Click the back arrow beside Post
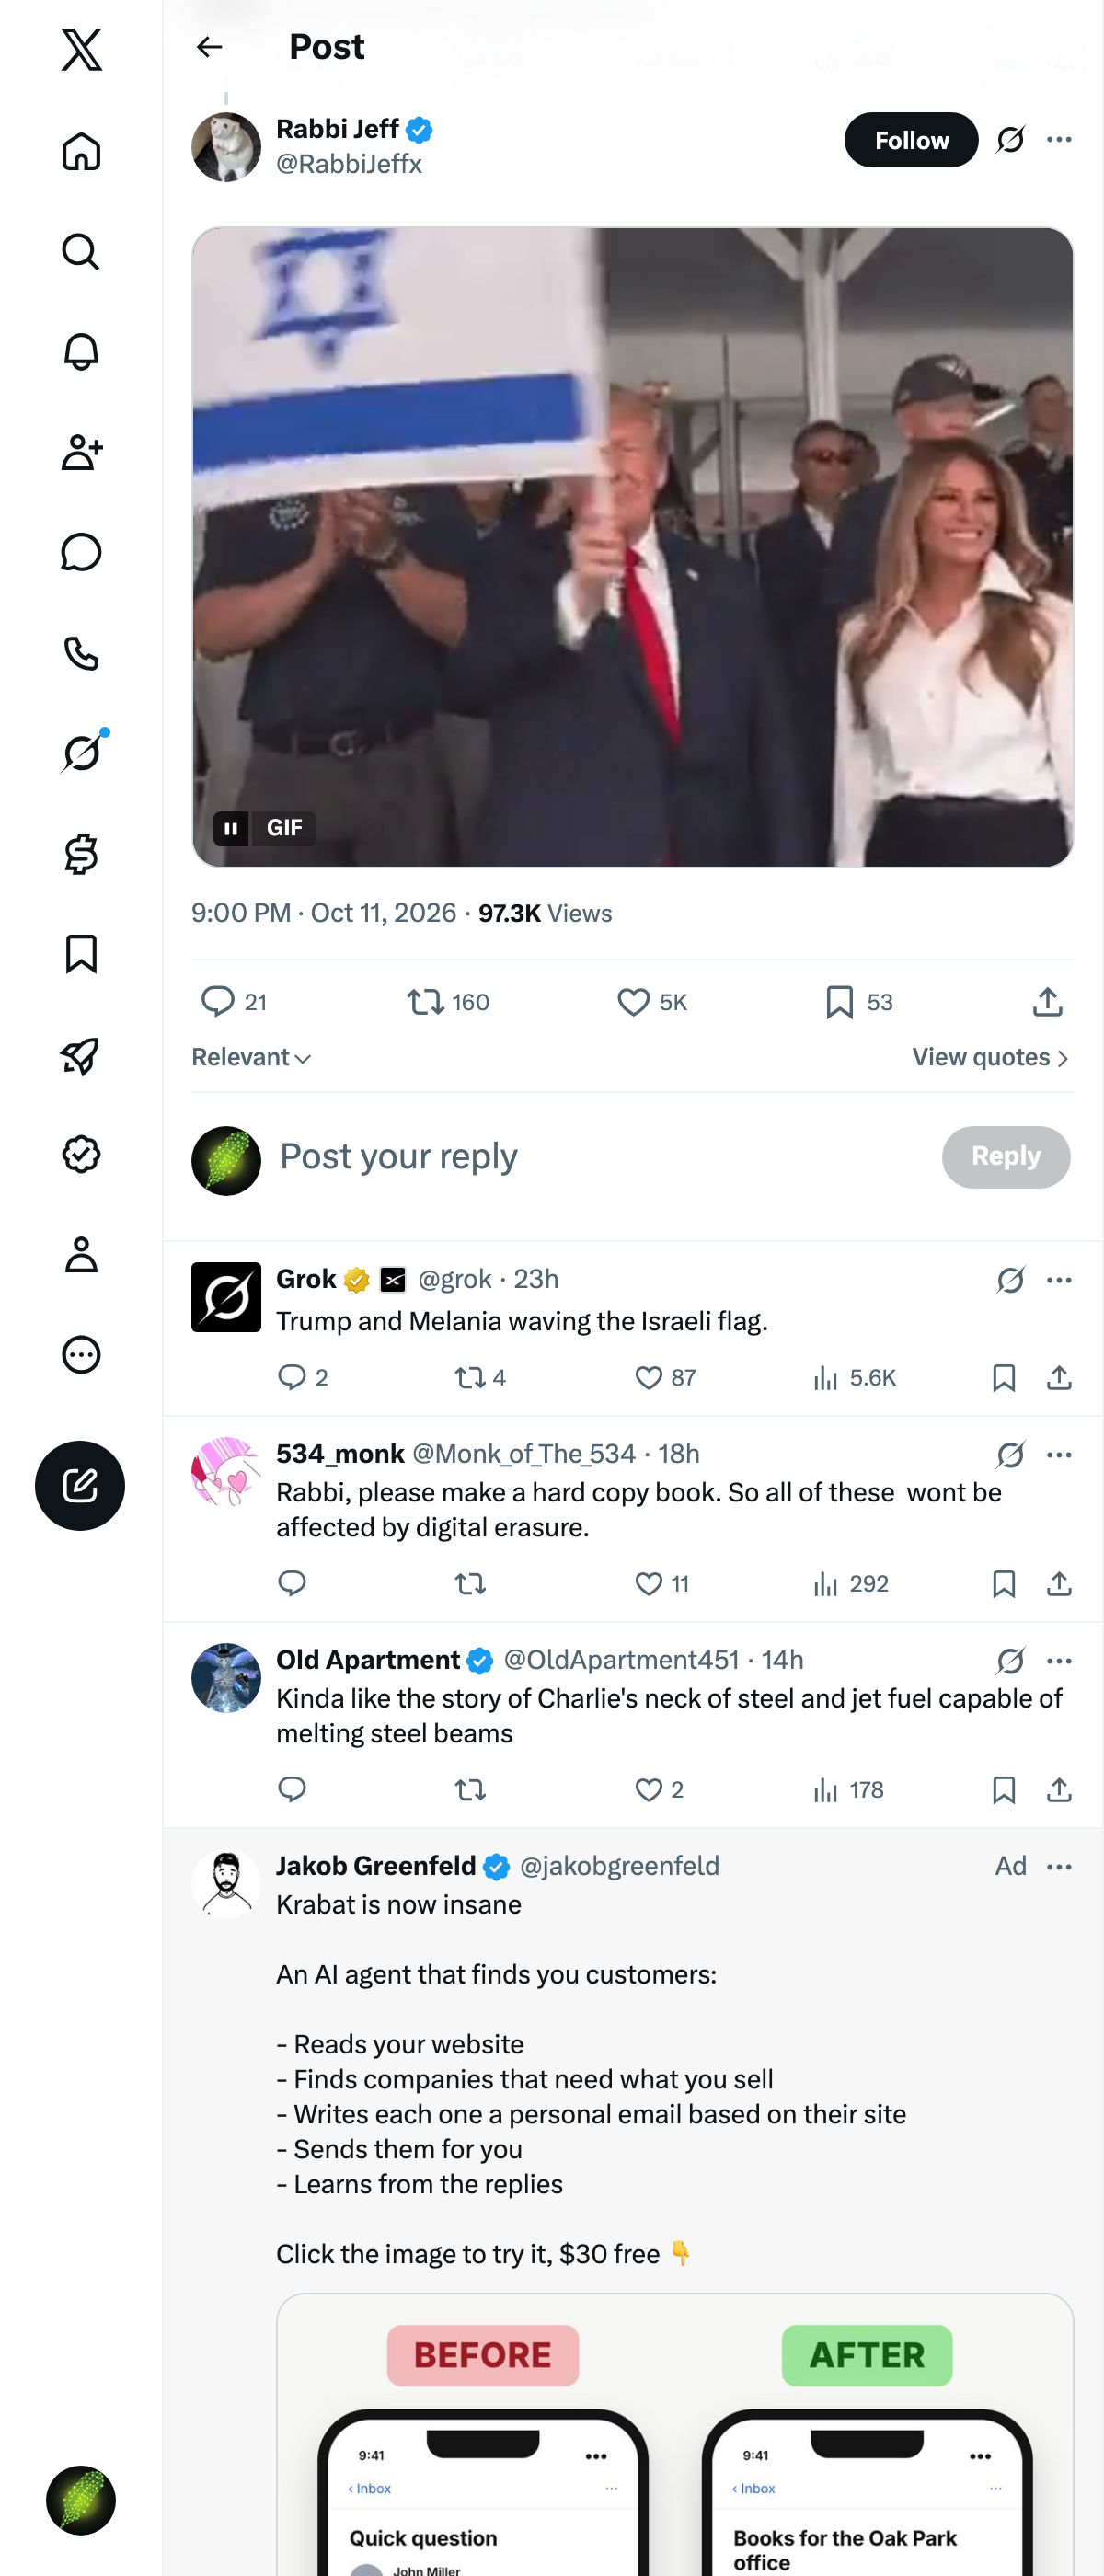This screenshot has height=2576, width=1104. click(x=209, y=47)
